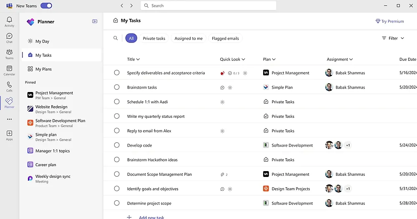This screenshot has height=219, width=417.
Task: Collapse the Planner navigation panel
Action: 95,21
